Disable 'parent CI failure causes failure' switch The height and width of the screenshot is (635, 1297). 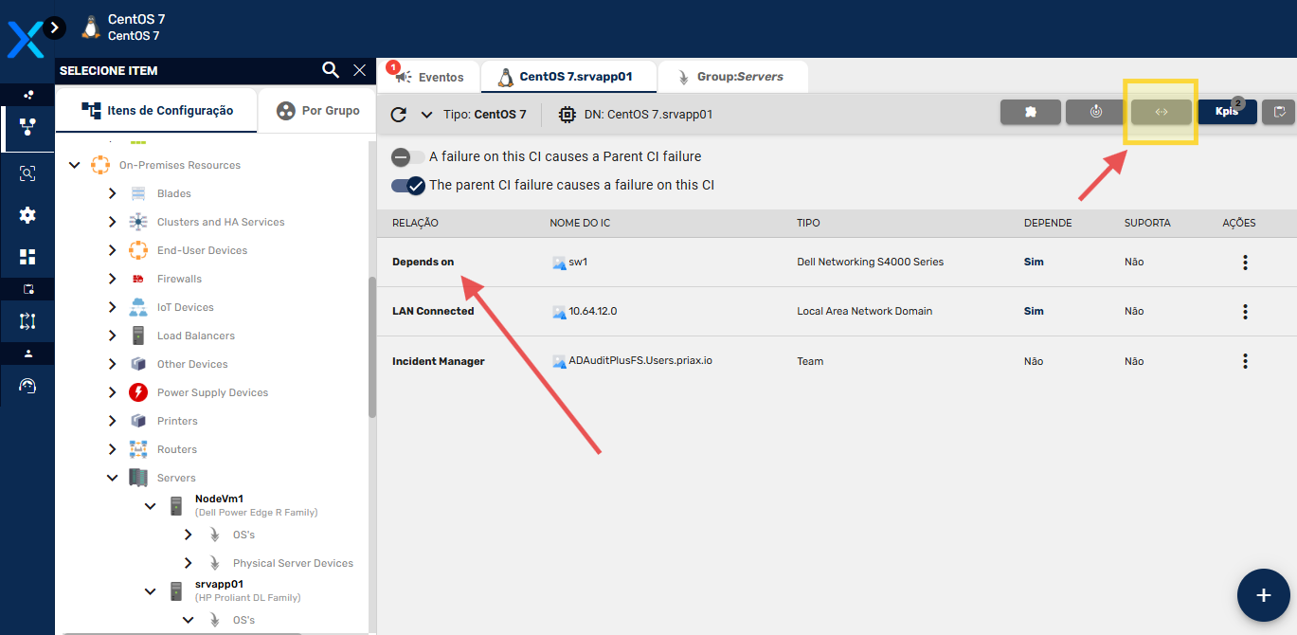pos(407,185)
